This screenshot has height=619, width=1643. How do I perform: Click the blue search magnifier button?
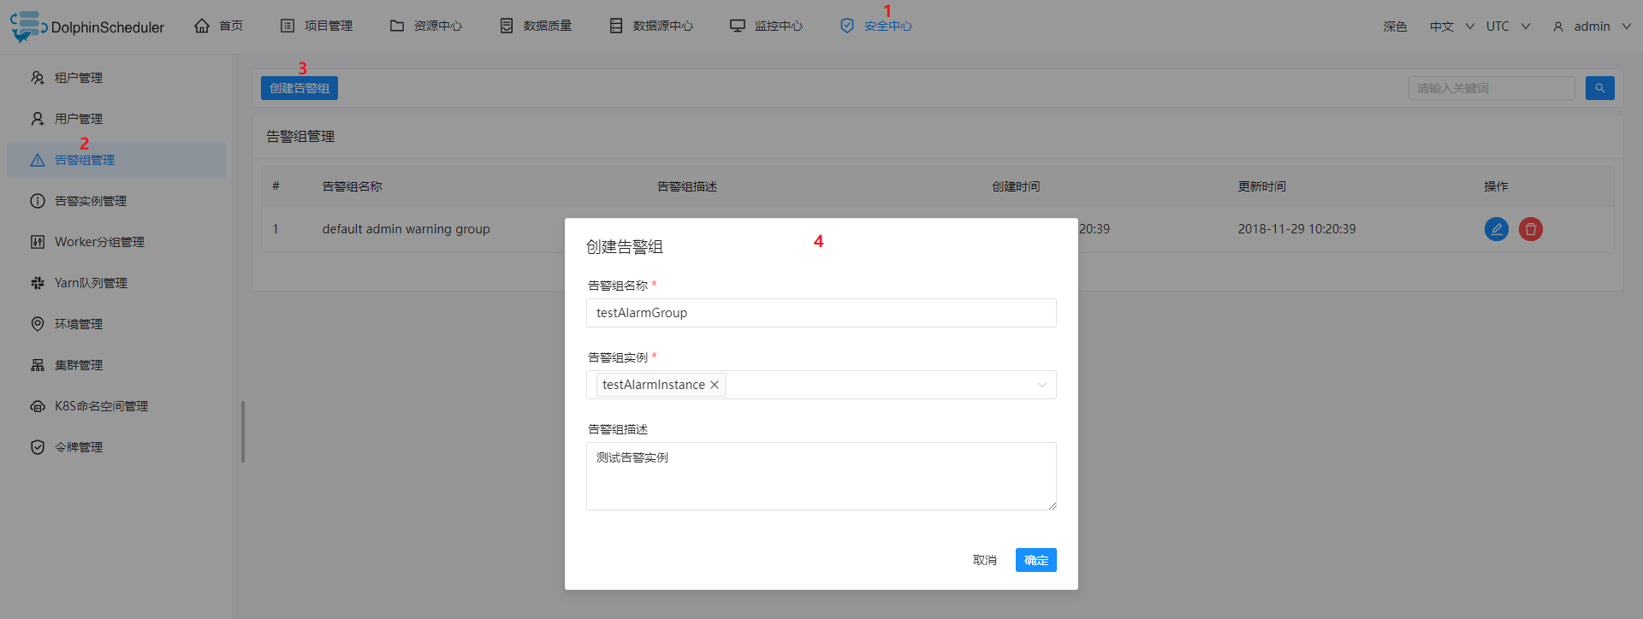[x=1600, y=88]
